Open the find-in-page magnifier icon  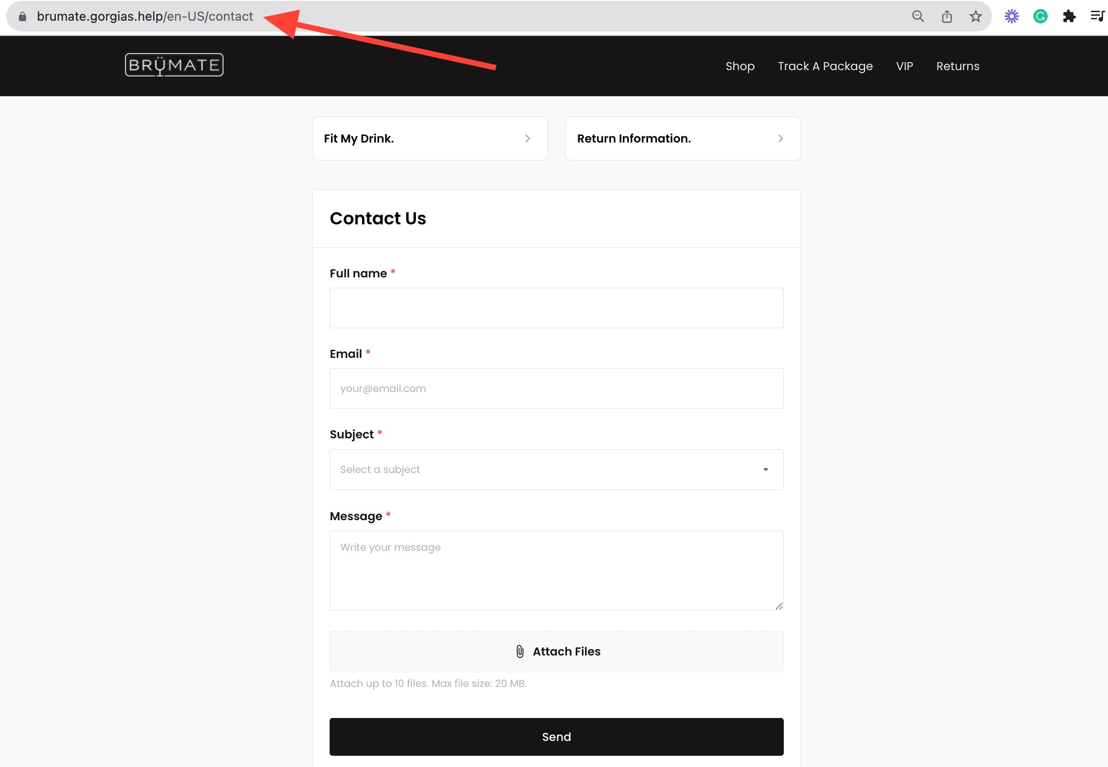click(x=917, y=16)
